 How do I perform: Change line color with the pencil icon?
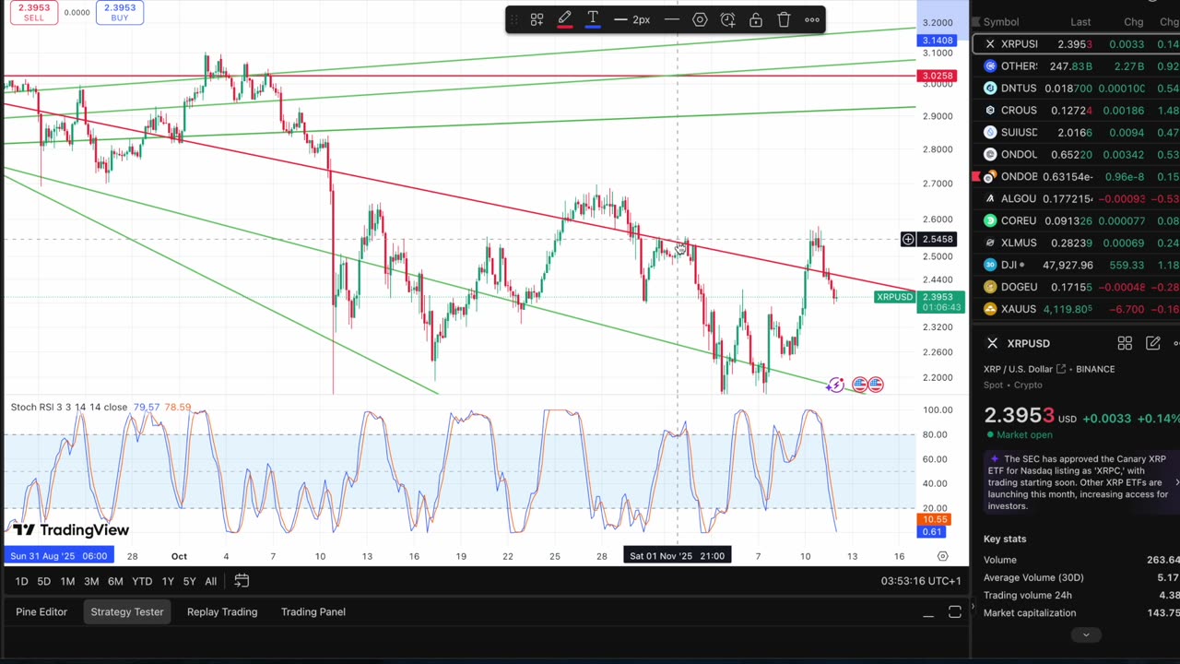click(565, 19)
